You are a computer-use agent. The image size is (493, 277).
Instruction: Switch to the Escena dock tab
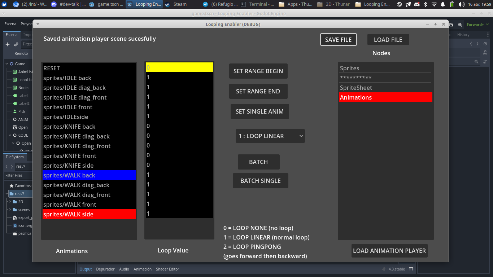click(x=12, y=35)
